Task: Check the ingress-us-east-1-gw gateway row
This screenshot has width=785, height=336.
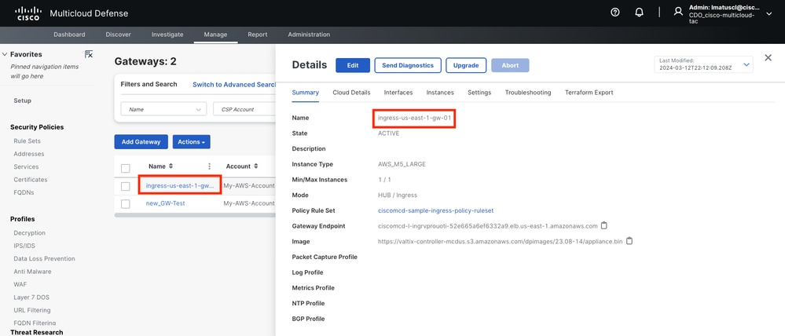Action: click(126, 186)
